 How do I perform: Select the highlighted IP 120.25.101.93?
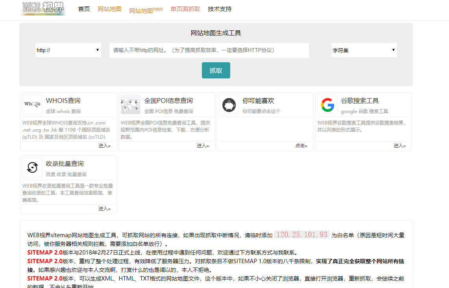click(301, 234)
